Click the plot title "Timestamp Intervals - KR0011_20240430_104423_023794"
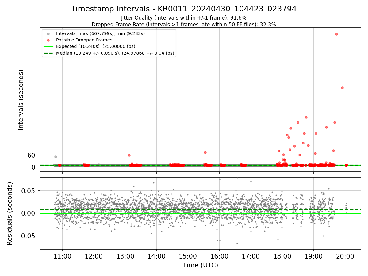The width and height of the screenshot is (368, 276). (x=184, y=9)
